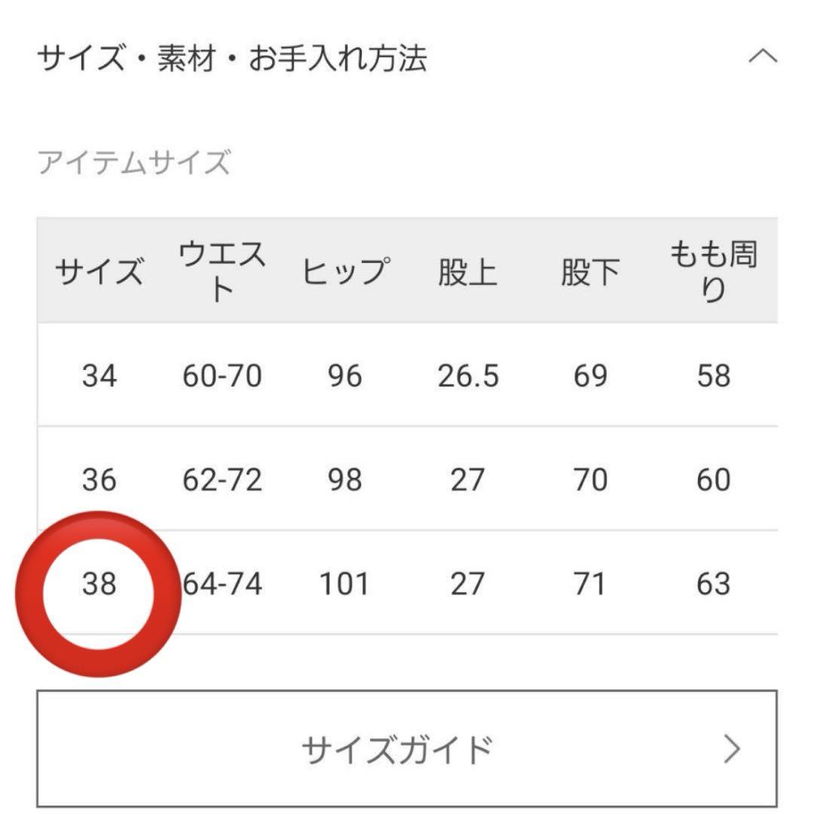
Task: Click the ヒップ column header
Action: click(345, 271)
